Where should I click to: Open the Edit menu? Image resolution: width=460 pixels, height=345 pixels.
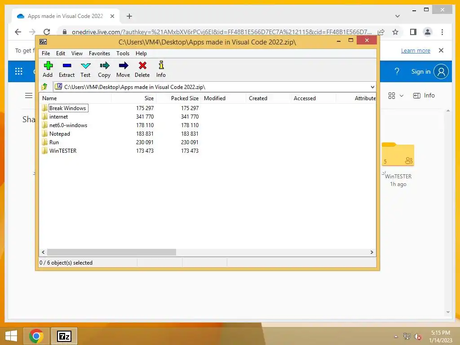(x=61, y=53)
